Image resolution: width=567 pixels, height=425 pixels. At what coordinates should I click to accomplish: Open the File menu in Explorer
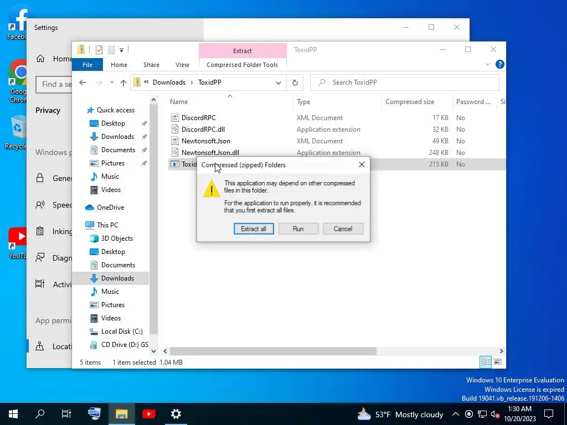pyautogui.click(x=87, y=65)
